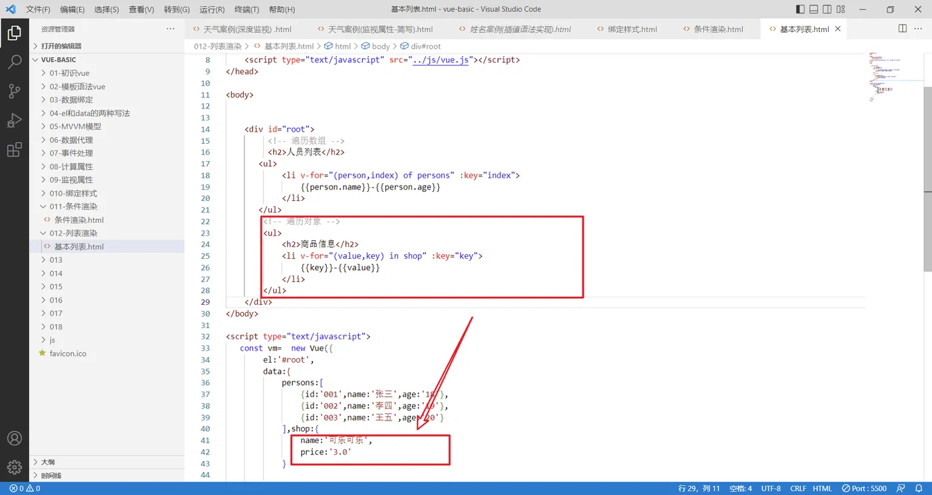This screenshot has height=495, width=932.
Task: Open the 编辑(E) menu
Action: coord(72,9)
